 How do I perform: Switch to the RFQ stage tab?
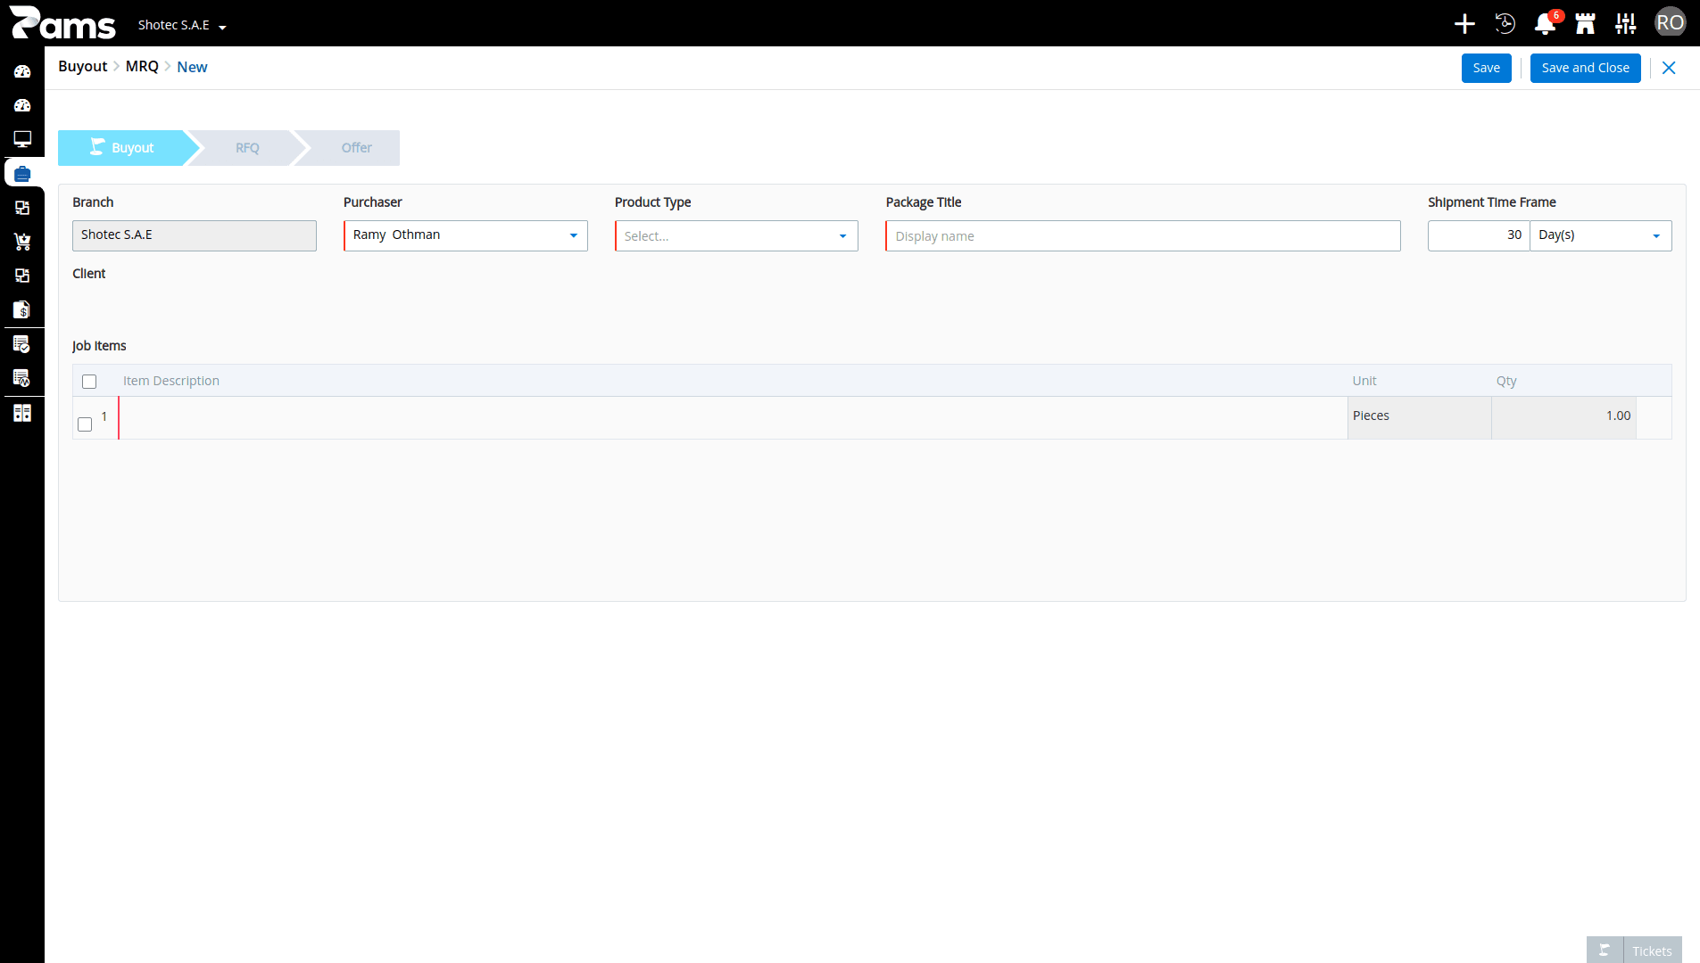click(x=247, y=148)
